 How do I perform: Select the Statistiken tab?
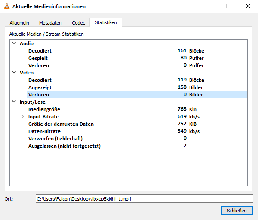(106, 22)
